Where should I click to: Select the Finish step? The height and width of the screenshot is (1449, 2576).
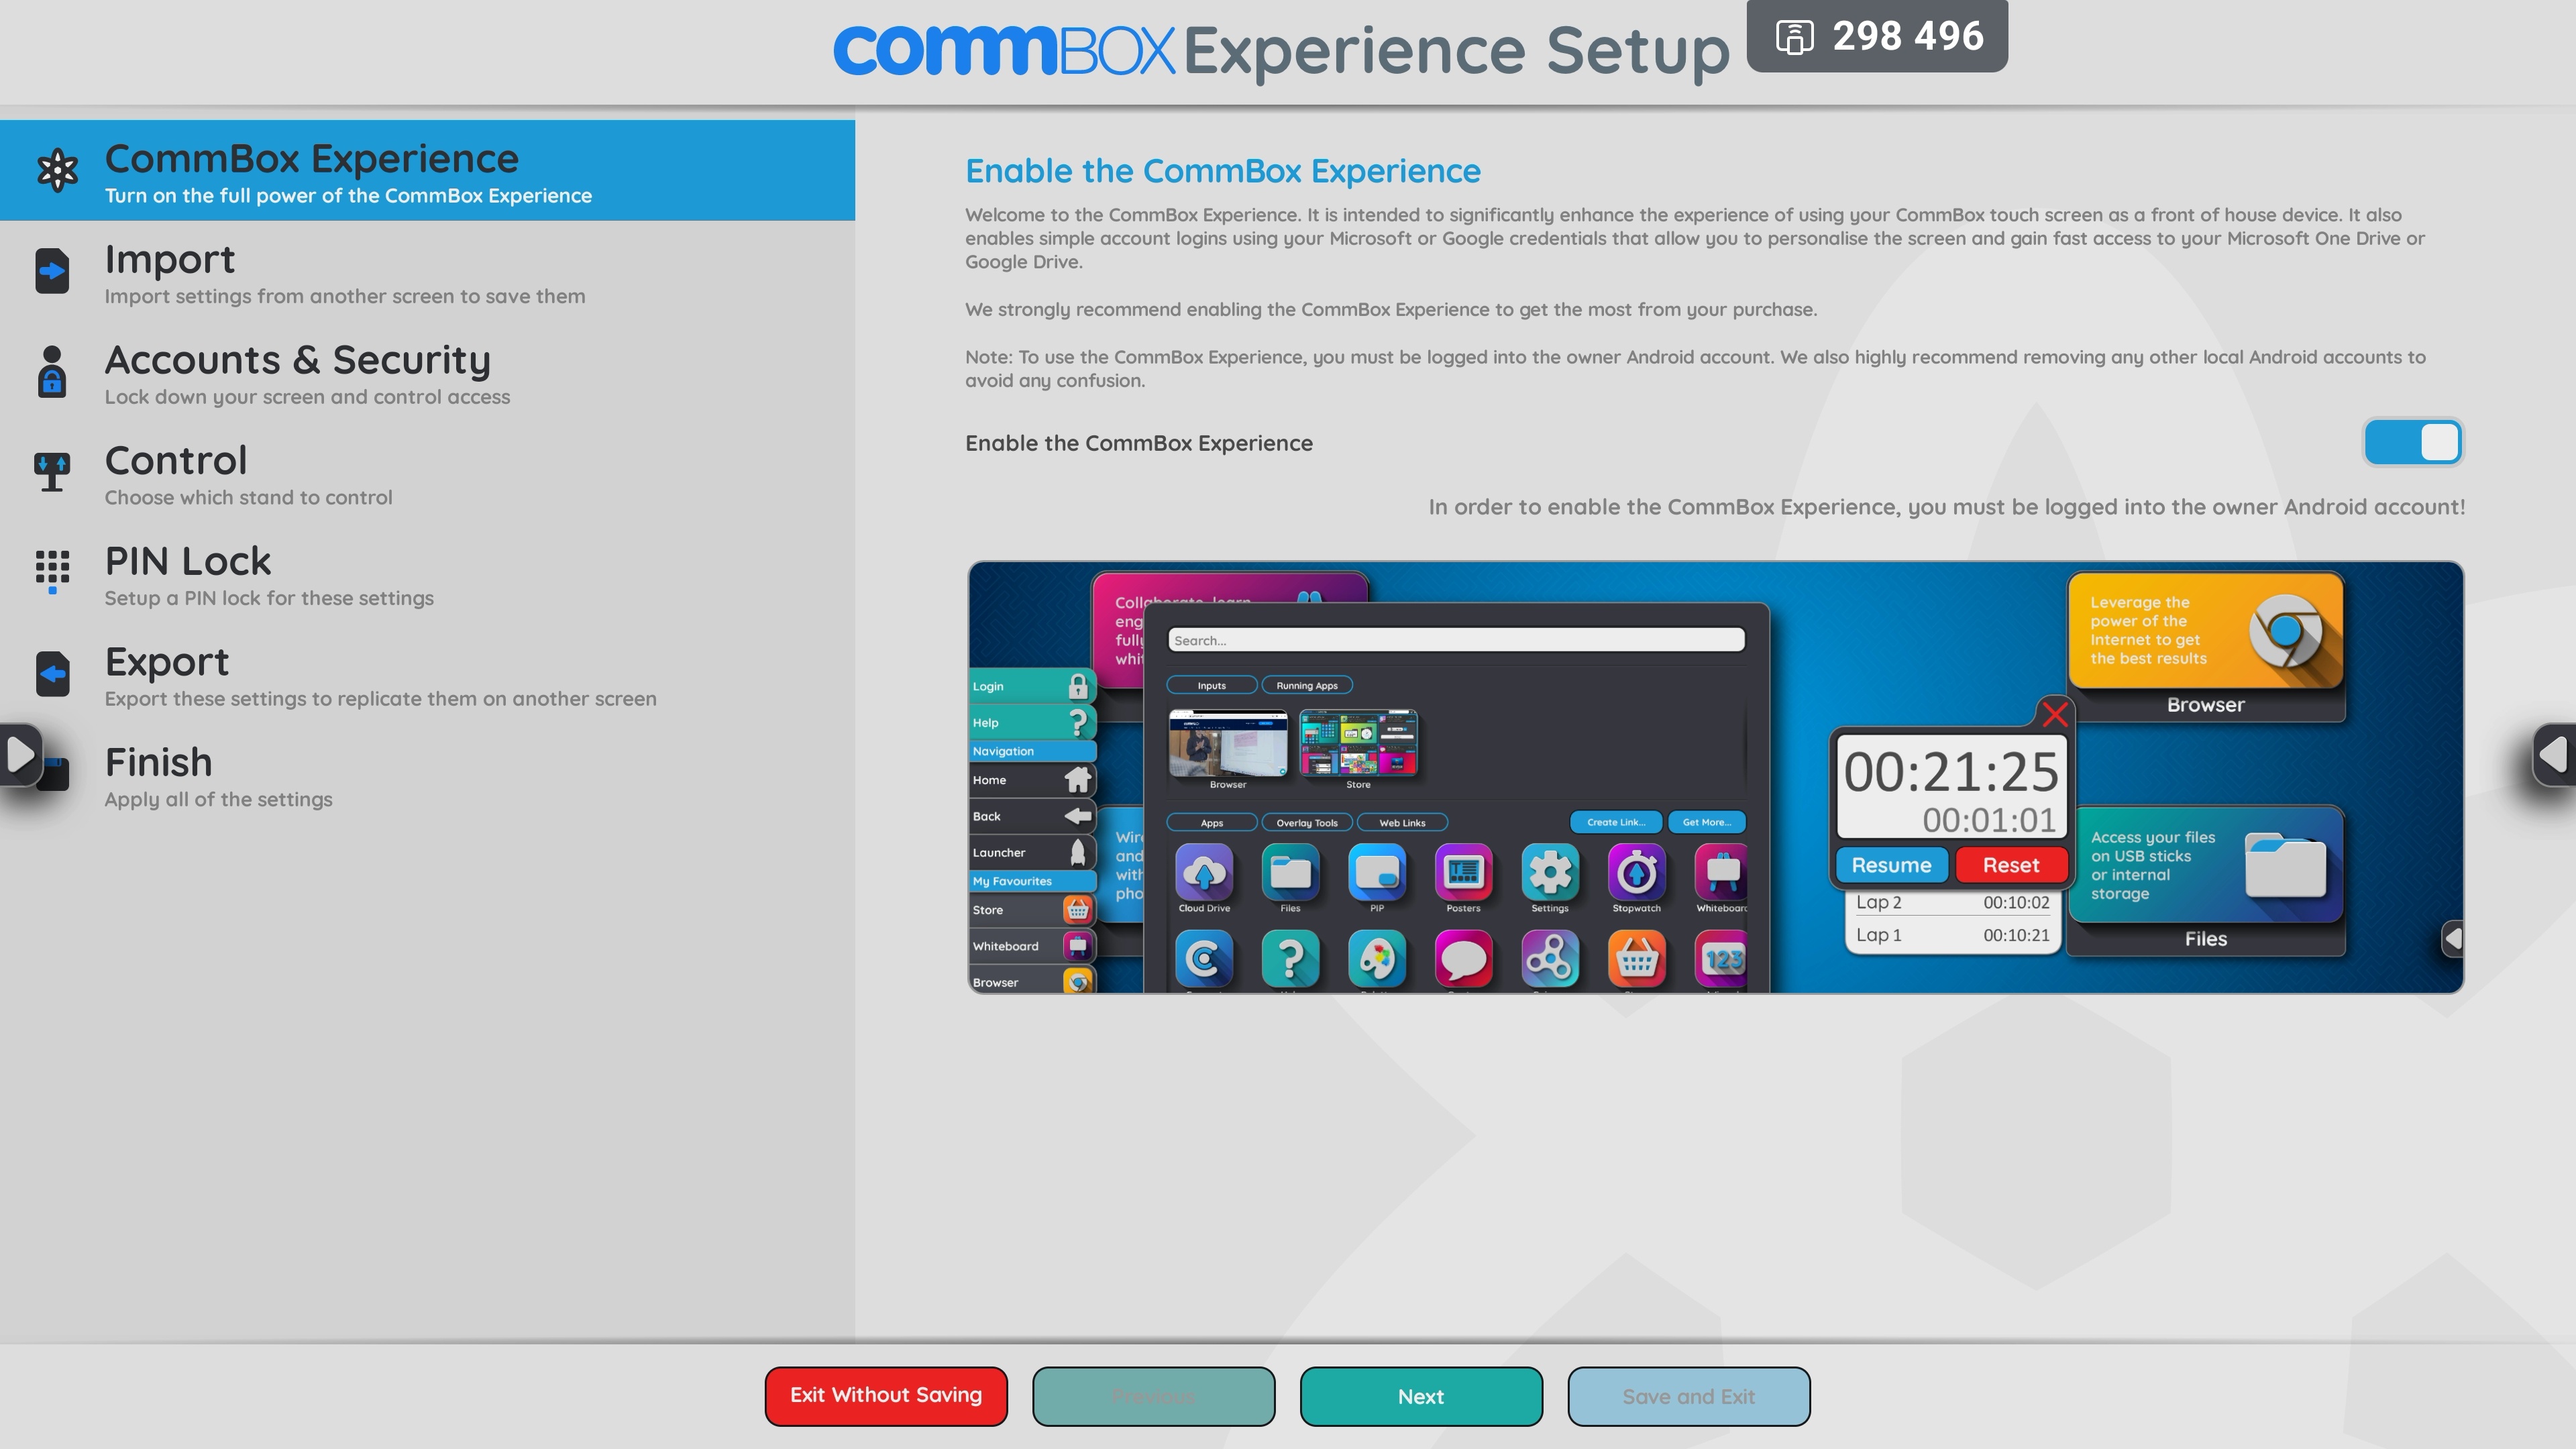(x=427, y=775)
